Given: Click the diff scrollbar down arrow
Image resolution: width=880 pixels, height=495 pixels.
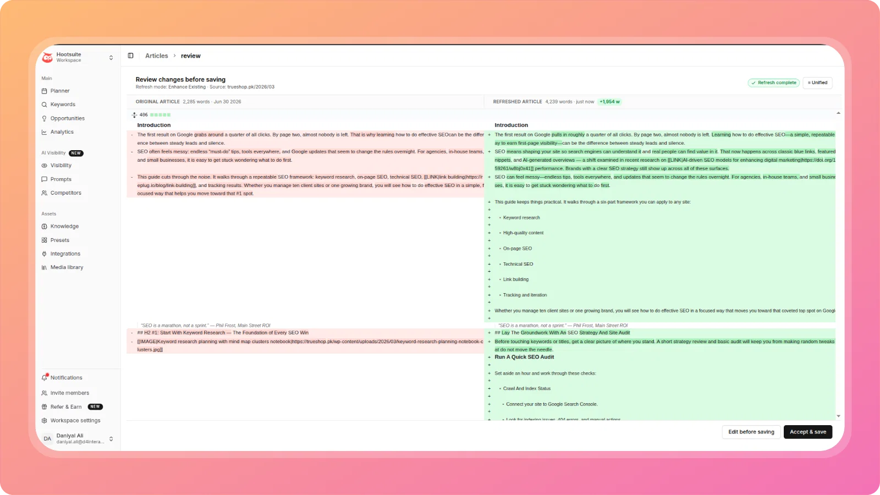Looking at the screenshot, I should 838,416.
